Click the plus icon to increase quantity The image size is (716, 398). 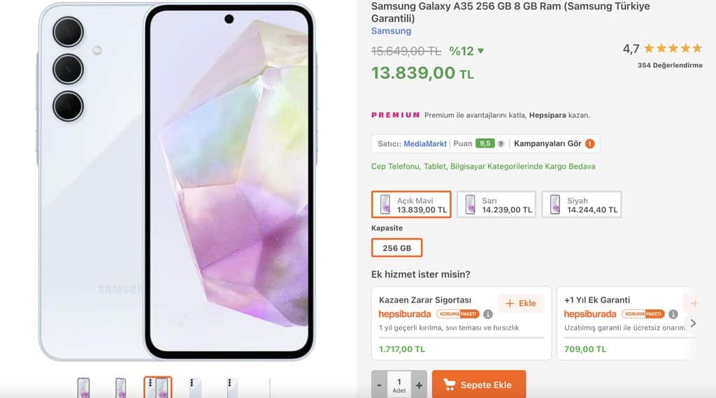[419, 385]
